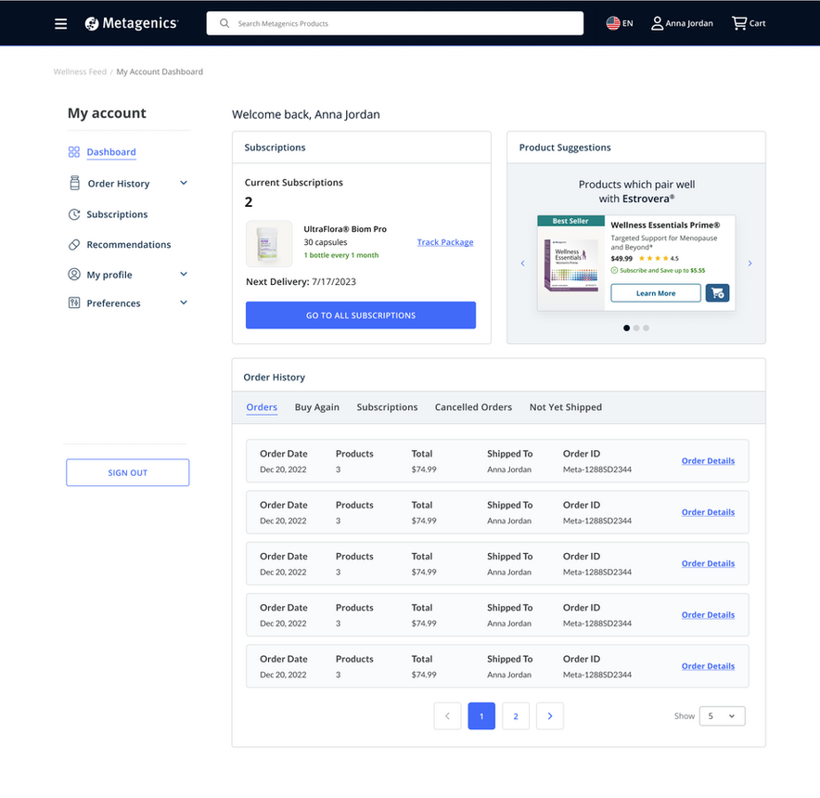The image size is (820, 798).
Task: Click the Dashboard grid icon in sidebar
Action: pos(74,152)
